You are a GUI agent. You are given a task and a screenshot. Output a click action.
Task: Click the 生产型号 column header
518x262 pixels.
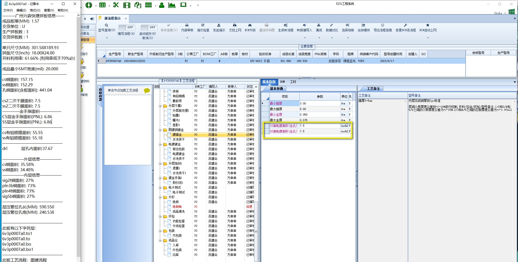click(x=115, y=54)
